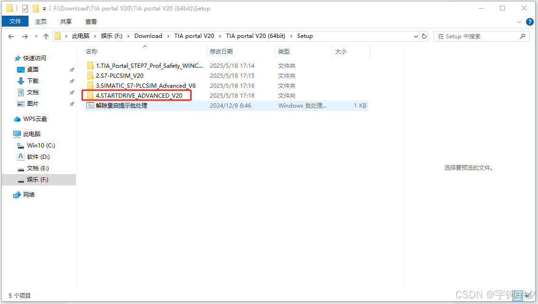This screenshot has height=304, width=538.
Task: Expand chevron after Download breadcrumb
Action: point(168,37)
